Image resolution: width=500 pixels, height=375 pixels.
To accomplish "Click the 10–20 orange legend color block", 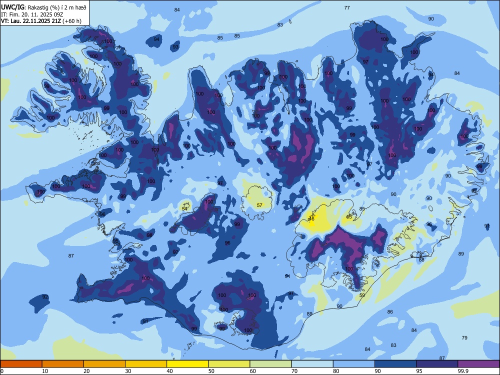I will [x=63, y=364].
